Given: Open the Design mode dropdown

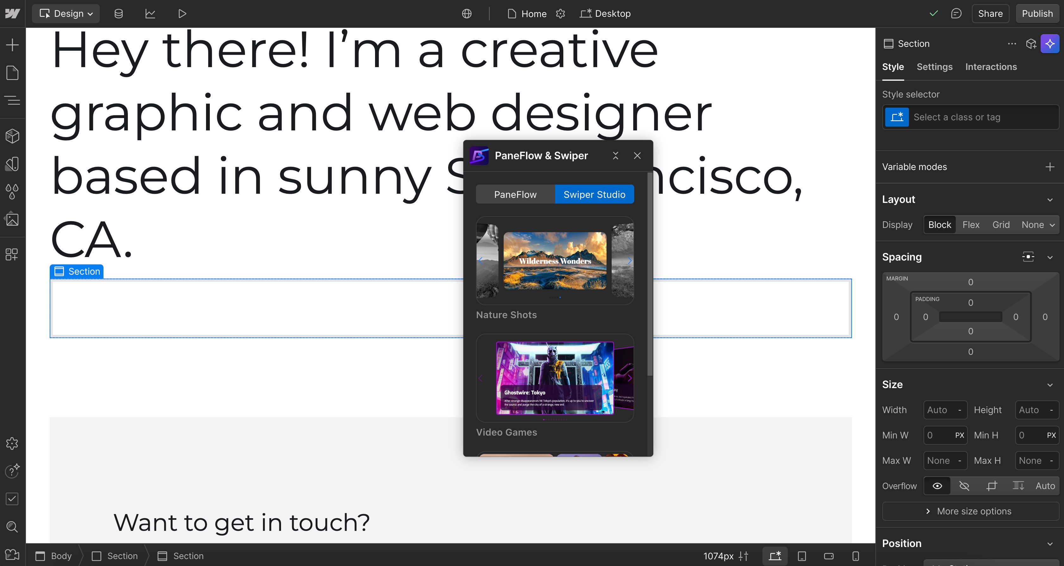Looking at the screenshot, I should [66, 14].
